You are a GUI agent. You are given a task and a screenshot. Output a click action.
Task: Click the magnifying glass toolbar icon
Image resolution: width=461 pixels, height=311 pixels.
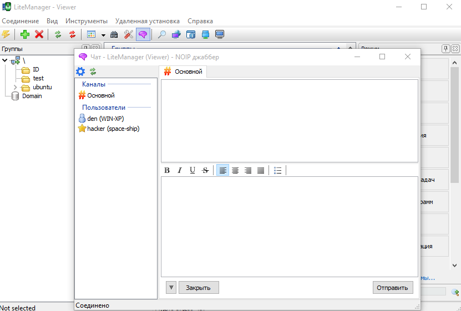pos(161,34)
